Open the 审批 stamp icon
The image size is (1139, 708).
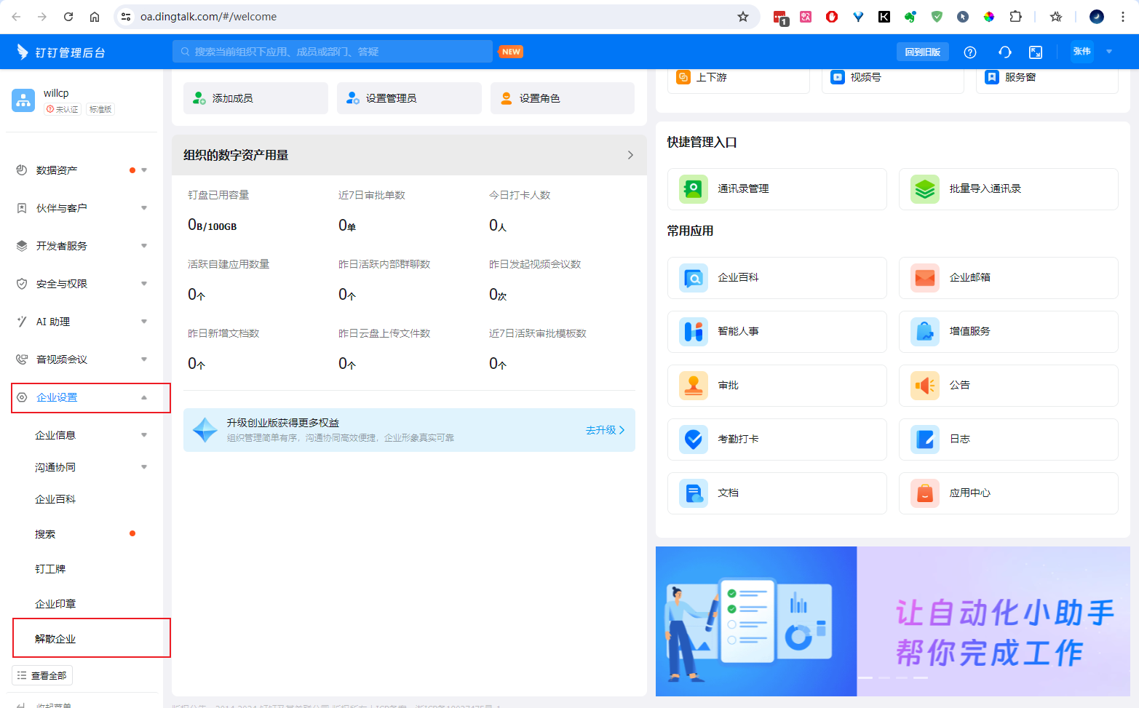pyautogui.click(x=693, y=386)
